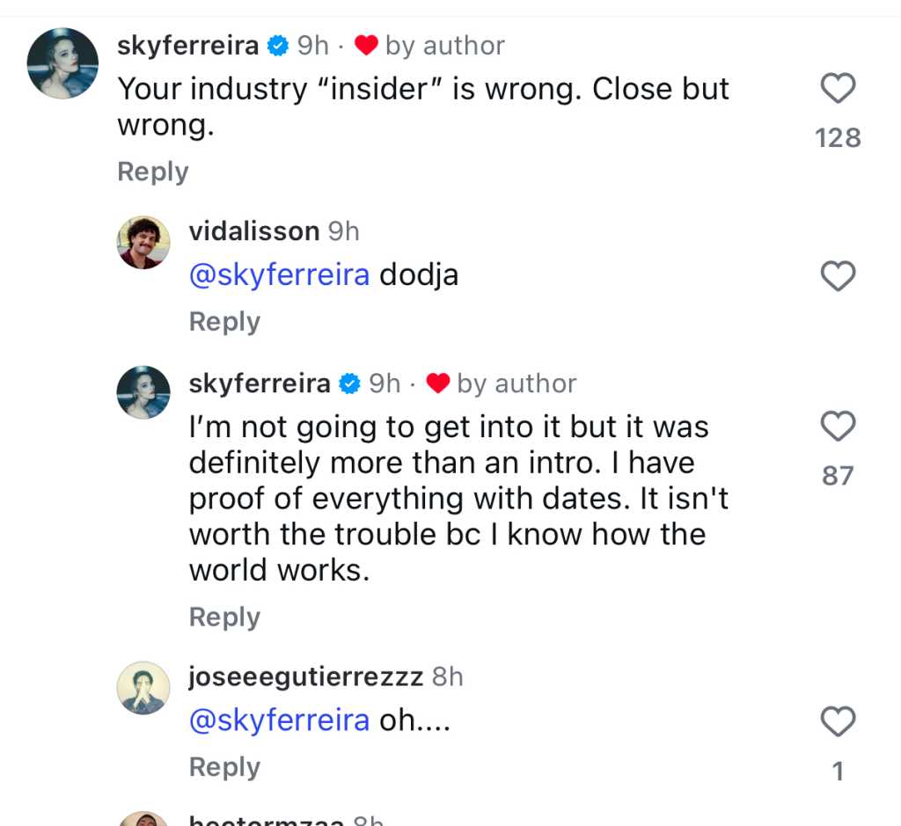Reply to skyferreira's "more than an intro" comment
This screenshot has width=901, height=826.
point(224,618)
